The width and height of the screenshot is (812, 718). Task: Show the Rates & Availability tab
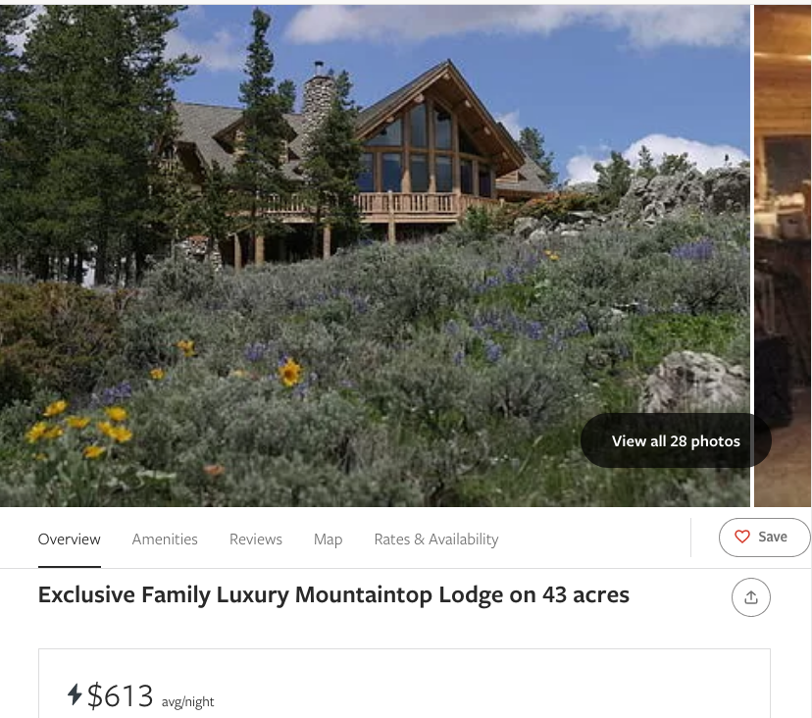tap(436, 539)
